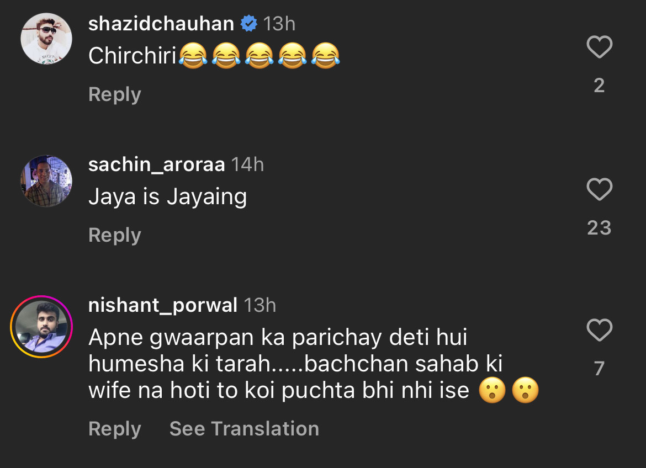This screenshot has width=646, height=468.
Task: Reply to nishant_porwal's comment
Action: click(x=114, y=429)
